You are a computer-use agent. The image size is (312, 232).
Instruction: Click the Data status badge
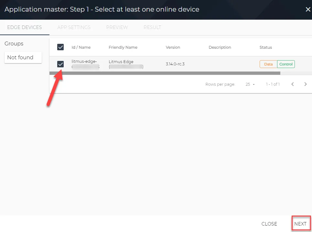[268, 64]
